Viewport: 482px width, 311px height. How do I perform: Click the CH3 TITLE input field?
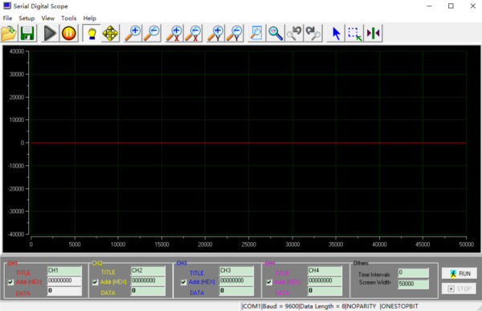(x=236, y=270)
